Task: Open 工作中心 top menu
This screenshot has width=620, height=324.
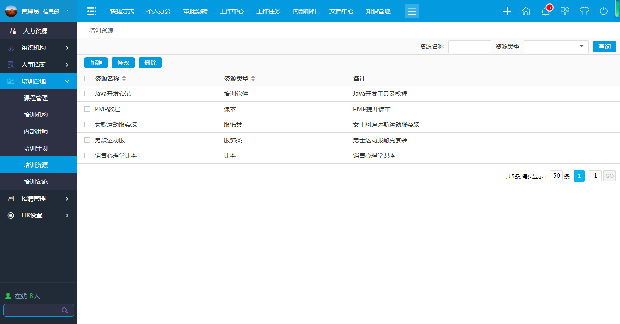Action: pyautogui.click(x=232, y=11)
